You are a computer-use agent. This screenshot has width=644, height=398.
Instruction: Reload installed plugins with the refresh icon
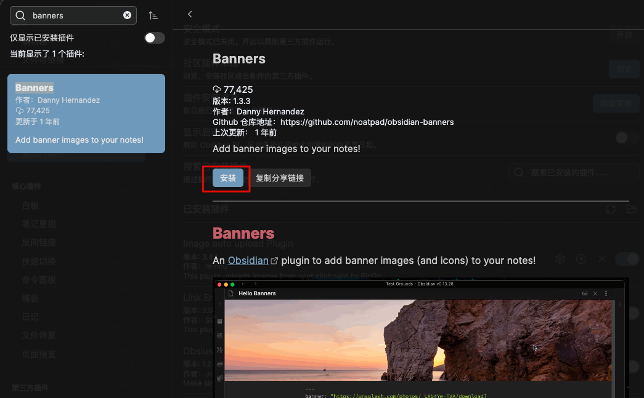click(x=611, y=209)
